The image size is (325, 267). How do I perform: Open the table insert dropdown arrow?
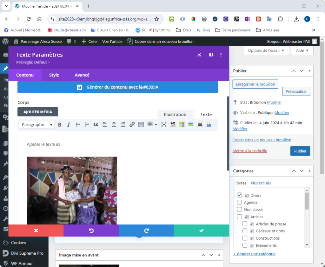point(156,125)
